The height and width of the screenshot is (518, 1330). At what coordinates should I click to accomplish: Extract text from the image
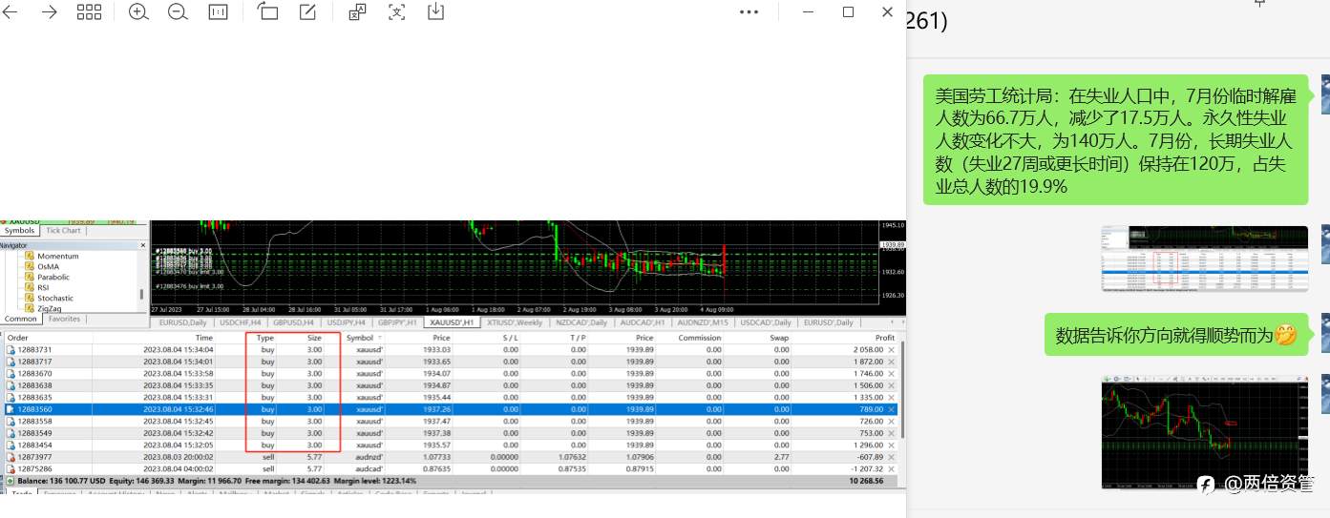396,11
